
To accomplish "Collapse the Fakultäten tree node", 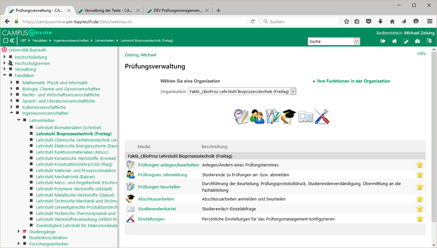I will pos(5,75).
